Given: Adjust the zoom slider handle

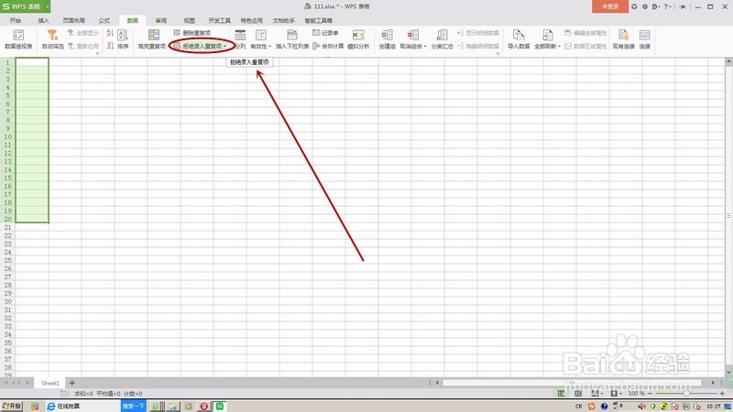Looking at the screenshot, I should 686,394.
